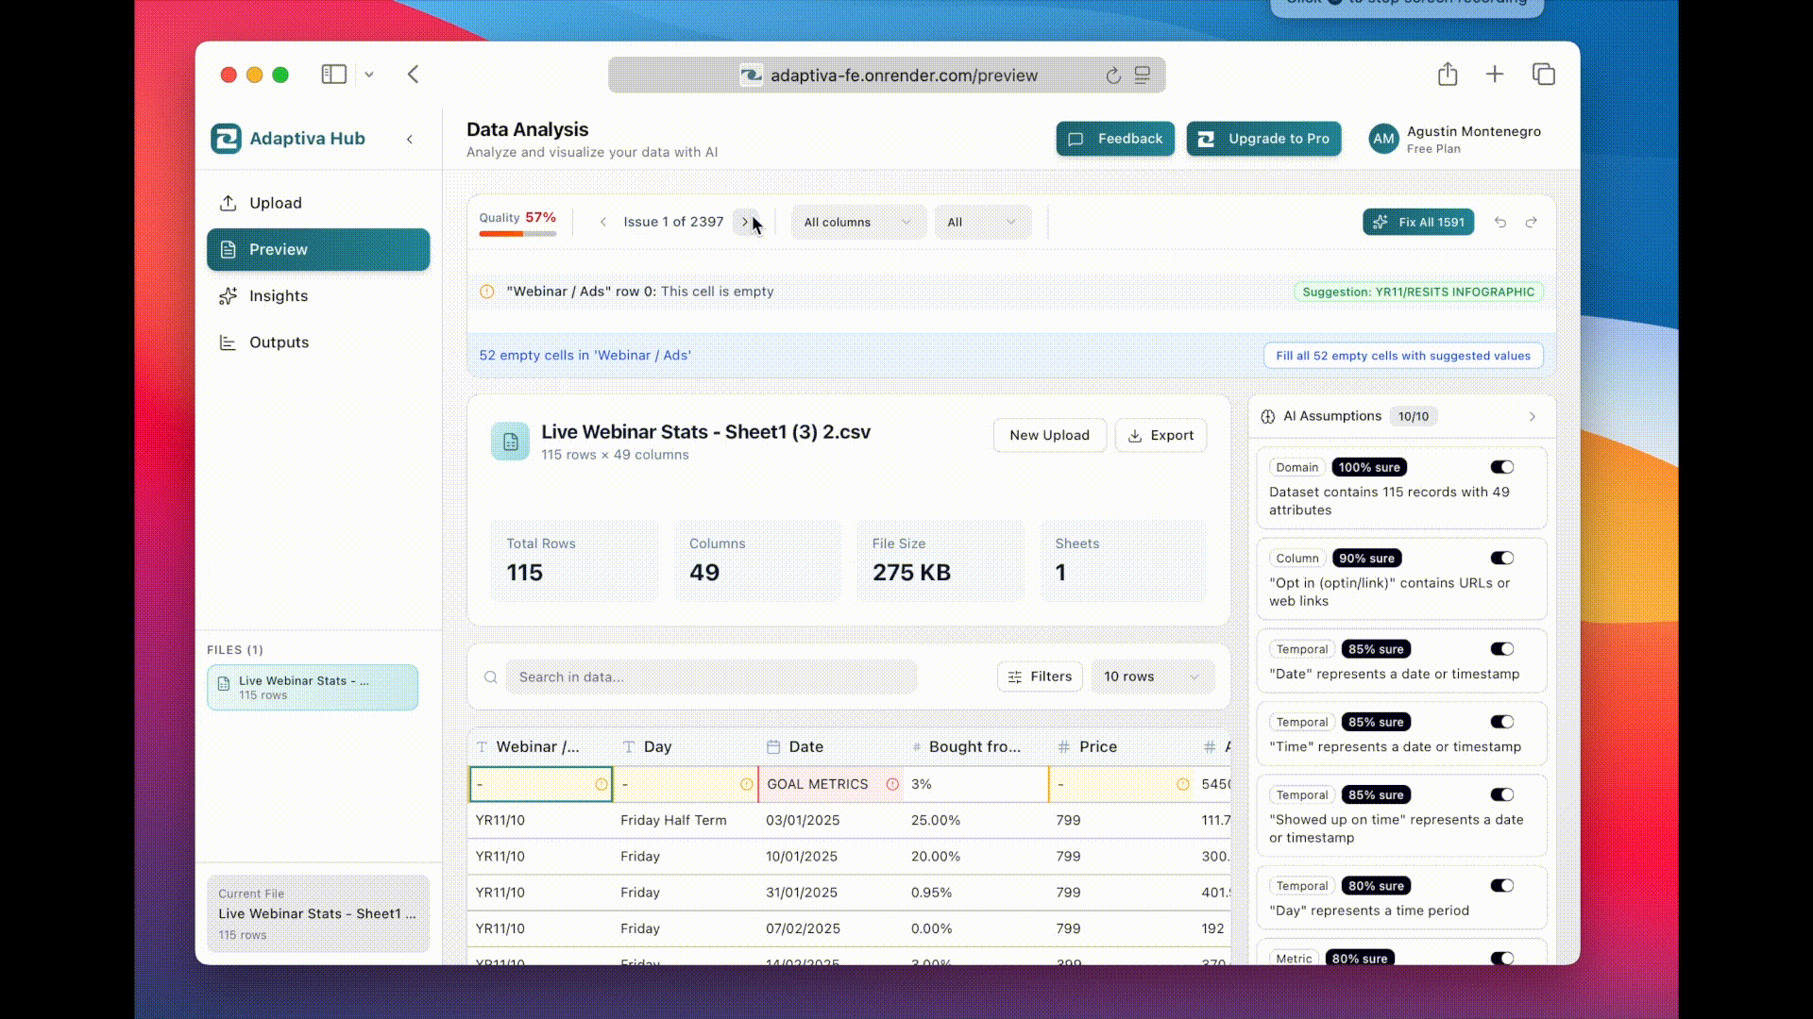The height and width of the screenshot is (1019, 1813).
Task: Collapse the Adaptiva Hub sidebar
Action: click(x=410, y=139)
